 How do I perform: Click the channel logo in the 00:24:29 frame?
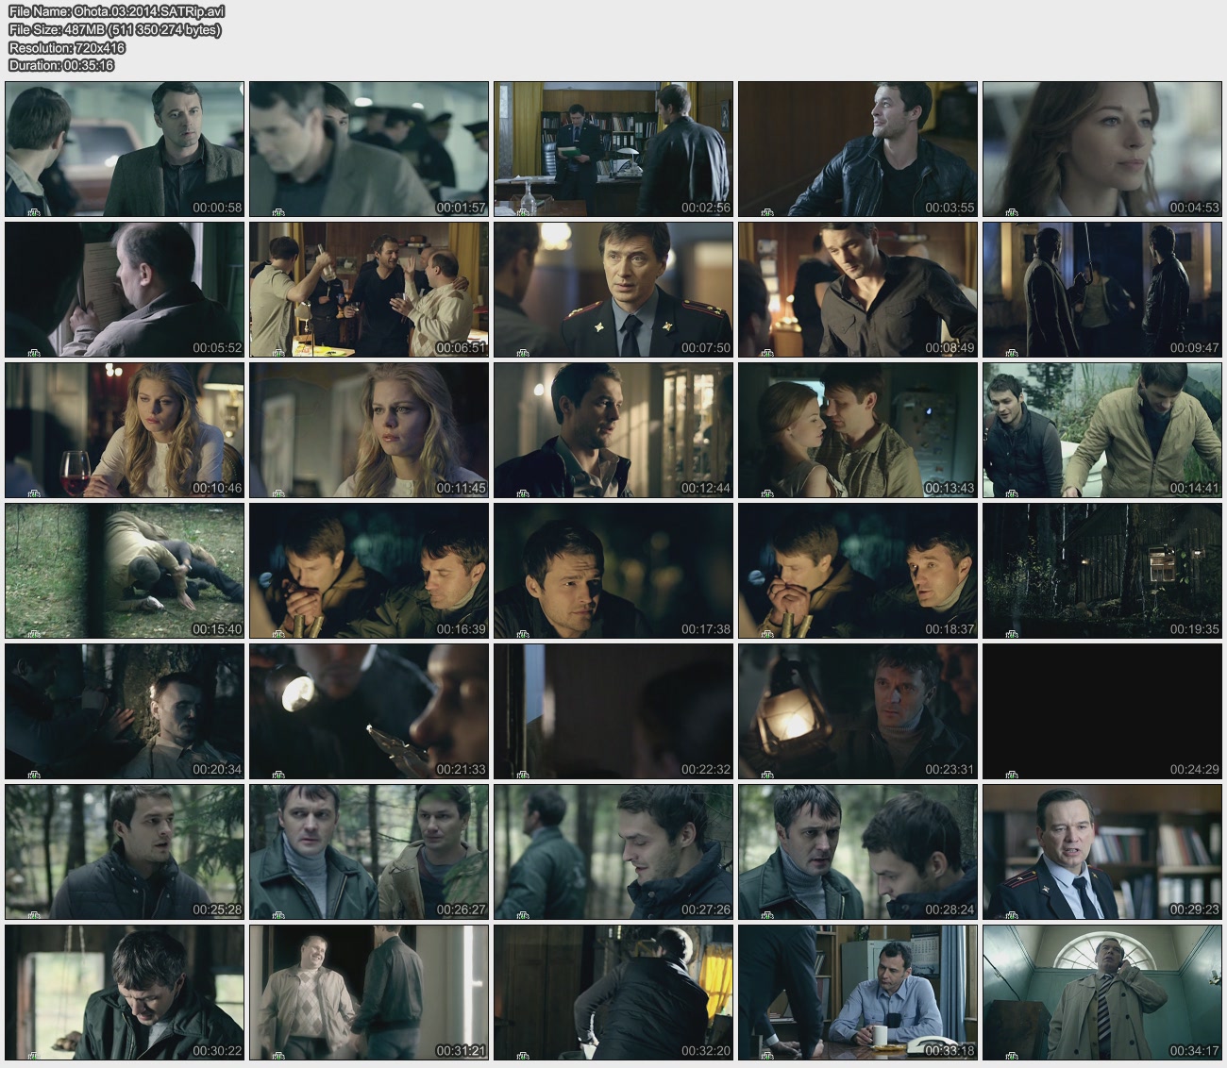1012,774
